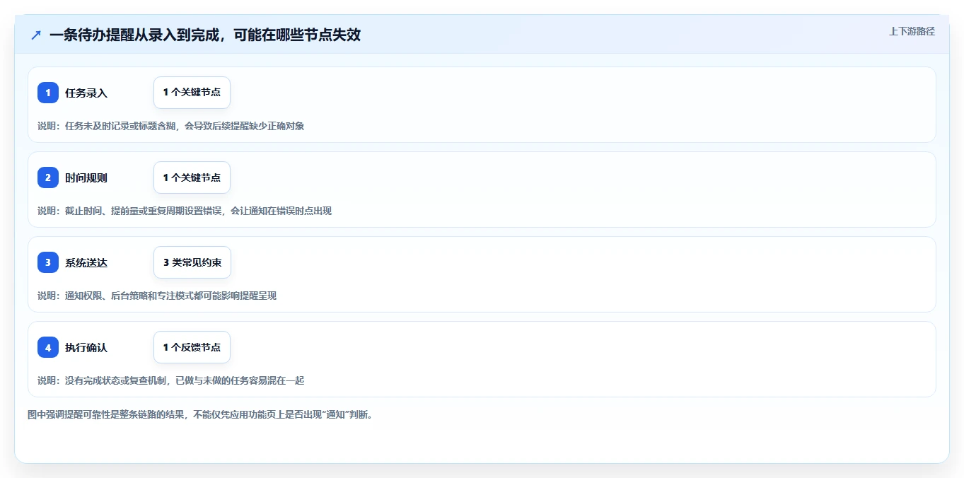Click the step 3 number badge

48,262
